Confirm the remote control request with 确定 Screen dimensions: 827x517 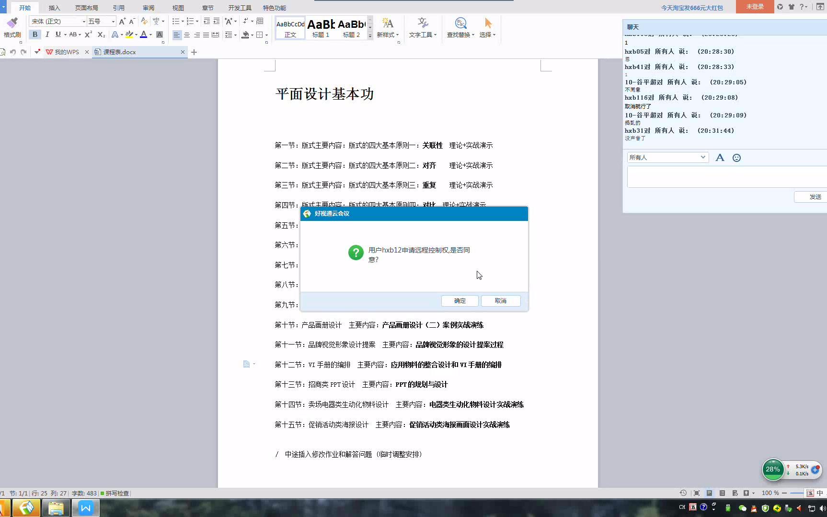[459, 300]
